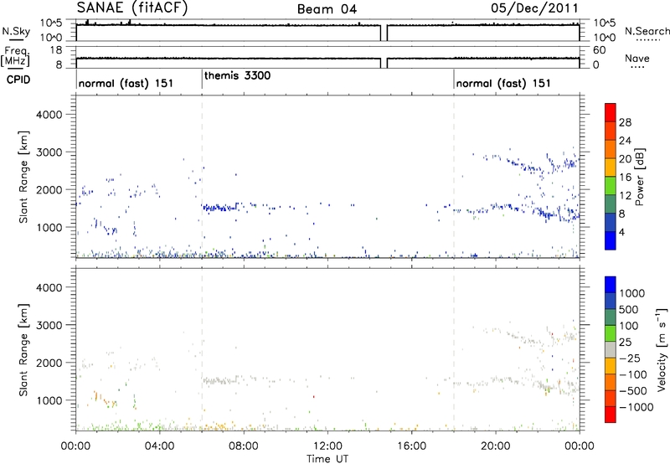The image size is (670, 464).
Task: Select the 'N.Search' legend label
Action: [x=647, y=31]
